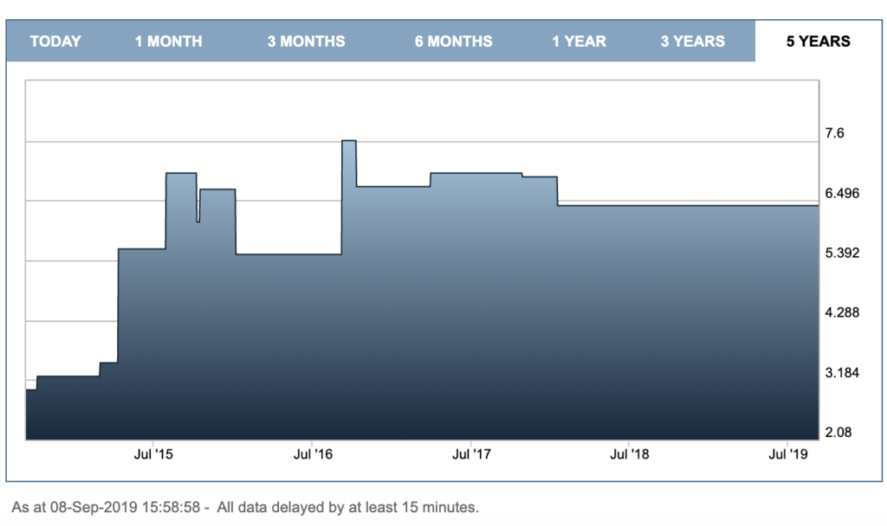Screen dimensions: 887x526
Task: Click the 2.08 y-axis value
Action: 838,433
